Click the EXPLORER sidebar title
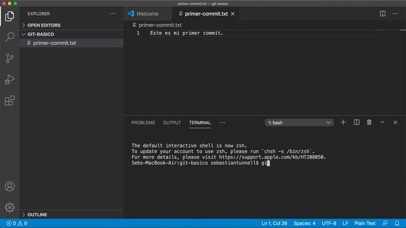 [39, 14]
